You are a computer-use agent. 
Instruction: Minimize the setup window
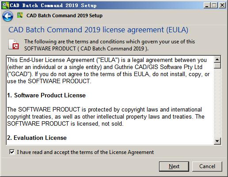pos(207,5)
